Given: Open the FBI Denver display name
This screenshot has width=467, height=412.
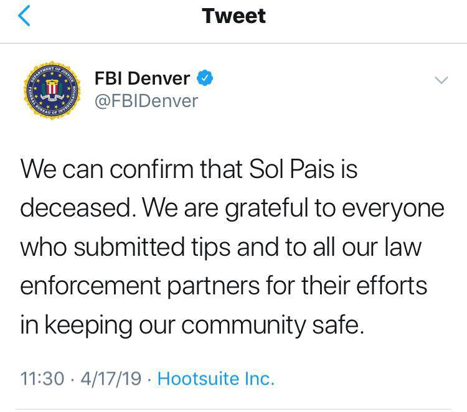Looking at the screenshot, I should [142, 78].
